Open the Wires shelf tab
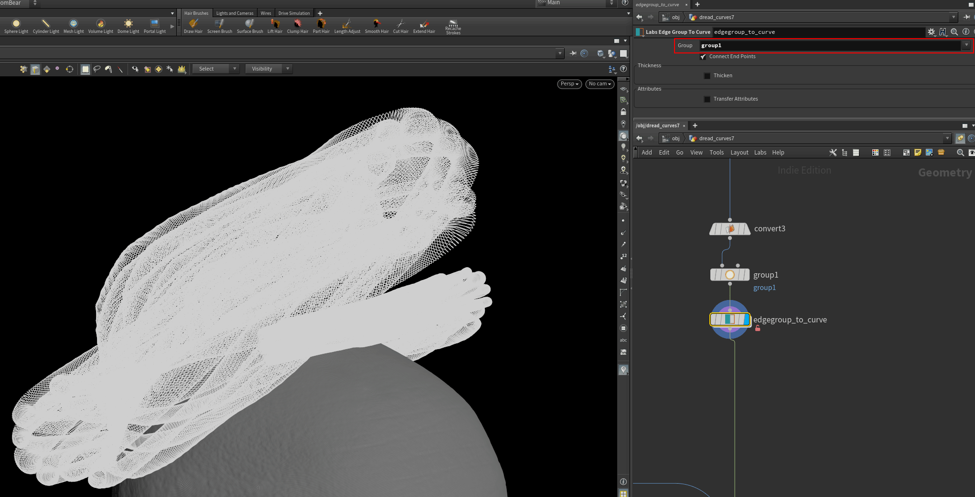 coord(266,13)
